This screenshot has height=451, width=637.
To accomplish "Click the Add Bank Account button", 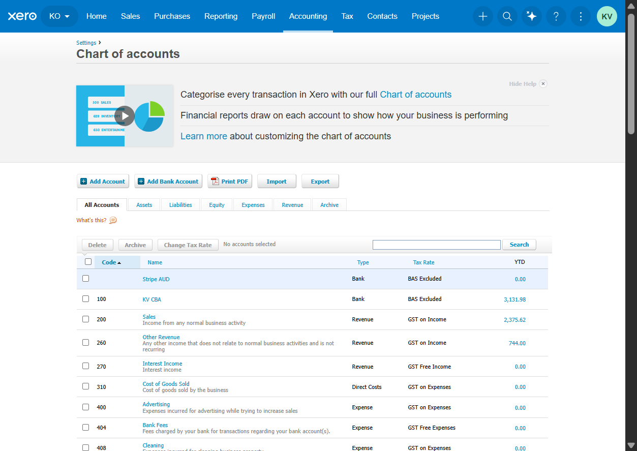I will click(168, 182).
